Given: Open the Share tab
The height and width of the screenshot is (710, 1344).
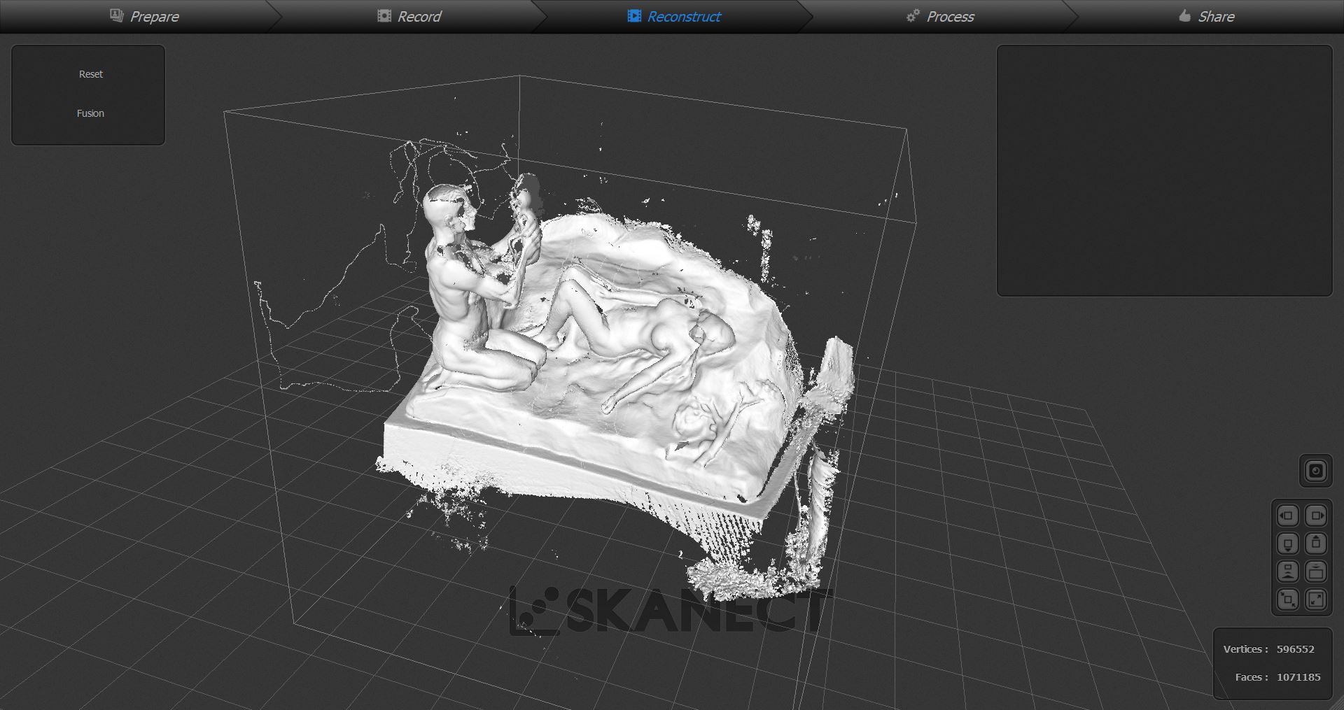Looking at the screenshot, I should pyautogui.click(x=1206, y=16).
